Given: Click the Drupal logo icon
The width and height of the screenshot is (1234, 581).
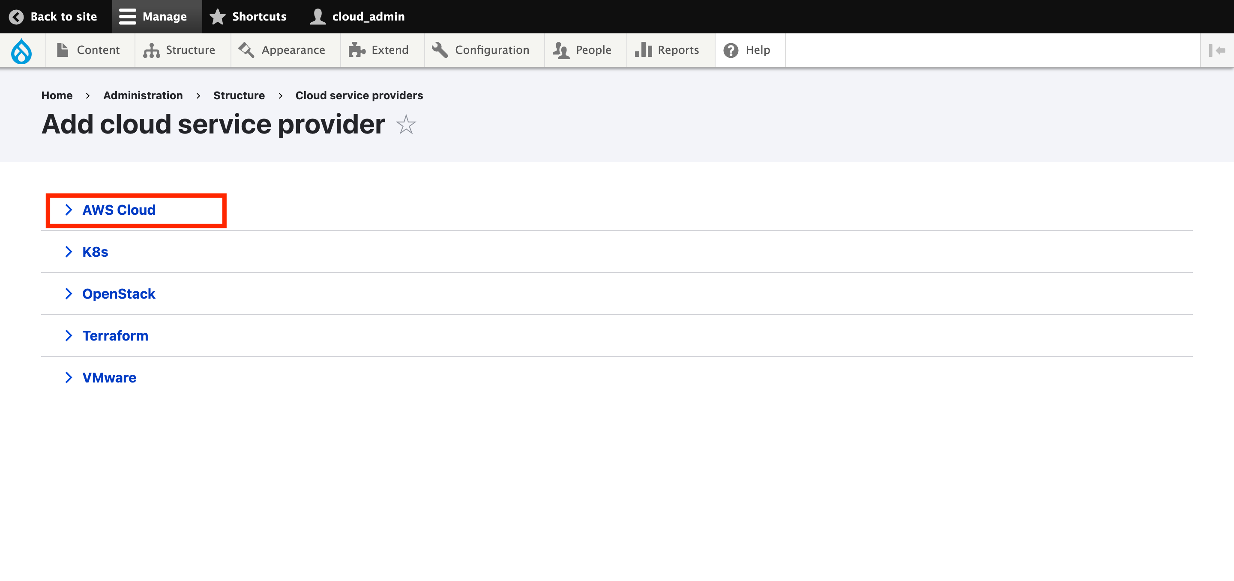Looking at the screenshot, I should click(x=22, y=50).
